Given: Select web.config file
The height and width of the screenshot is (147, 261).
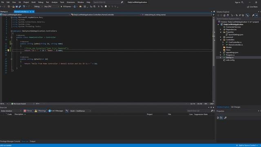Looking at the screenshot, I should click(230, 60).
